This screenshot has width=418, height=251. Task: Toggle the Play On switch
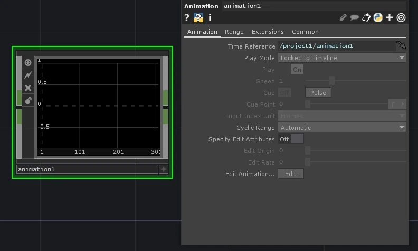click(297, 70)
